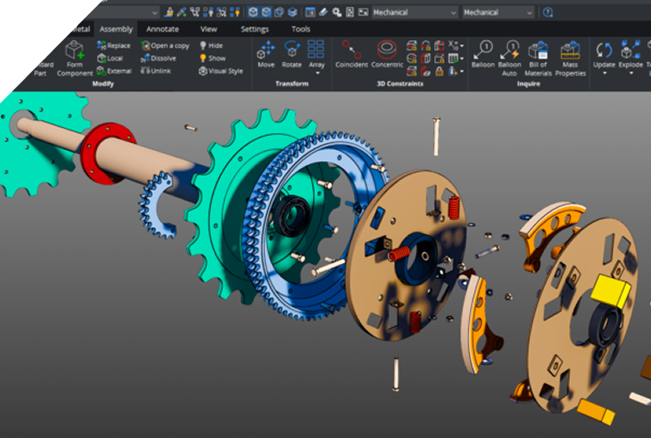Click the gear settings icon in top toolbar
Image resolution: width=651 pixels, height=438 pixels.
point(336,12)
